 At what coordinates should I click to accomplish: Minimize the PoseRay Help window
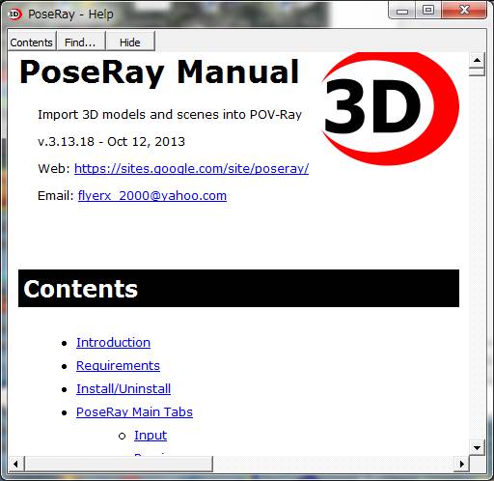click(x=402, y=12)
